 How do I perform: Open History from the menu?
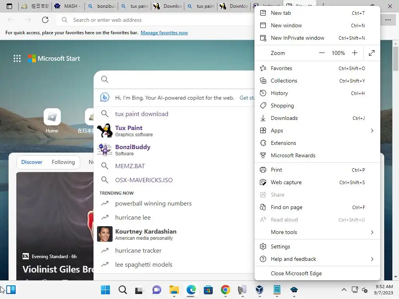tap(317, 93)
